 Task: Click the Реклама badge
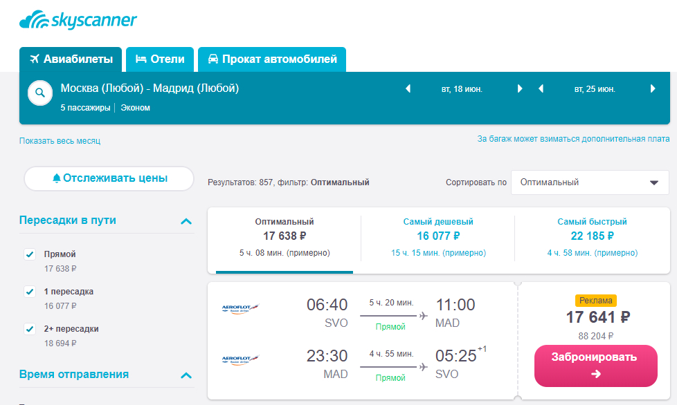pyautogui.click(x=596, y=301)
